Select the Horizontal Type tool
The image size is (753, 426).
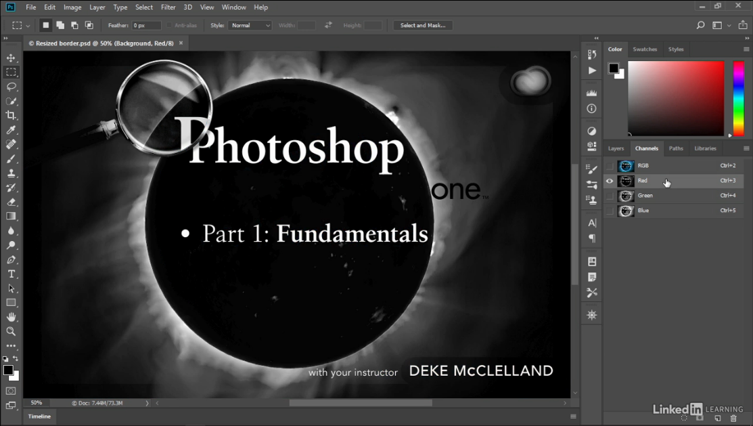click(11, 274)
